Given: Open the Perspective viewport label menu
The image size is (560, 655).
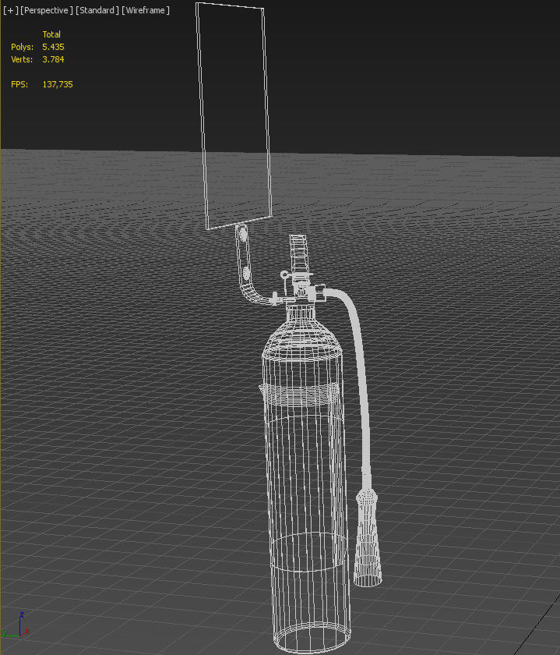Looking at the screenshot, I should pos(46,10).
